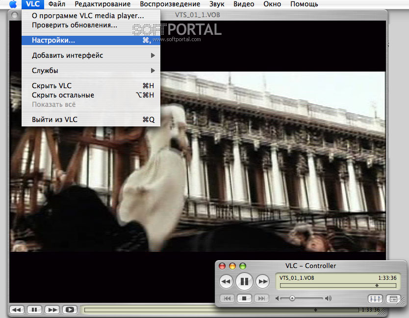Show the playlist from Controller window
The height and width of the screenshot is (318, 409).
tap(393, 299)
